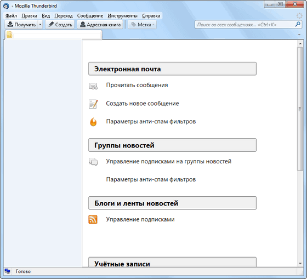Click the Прочитать сообщения link

[x=137, y=85]
